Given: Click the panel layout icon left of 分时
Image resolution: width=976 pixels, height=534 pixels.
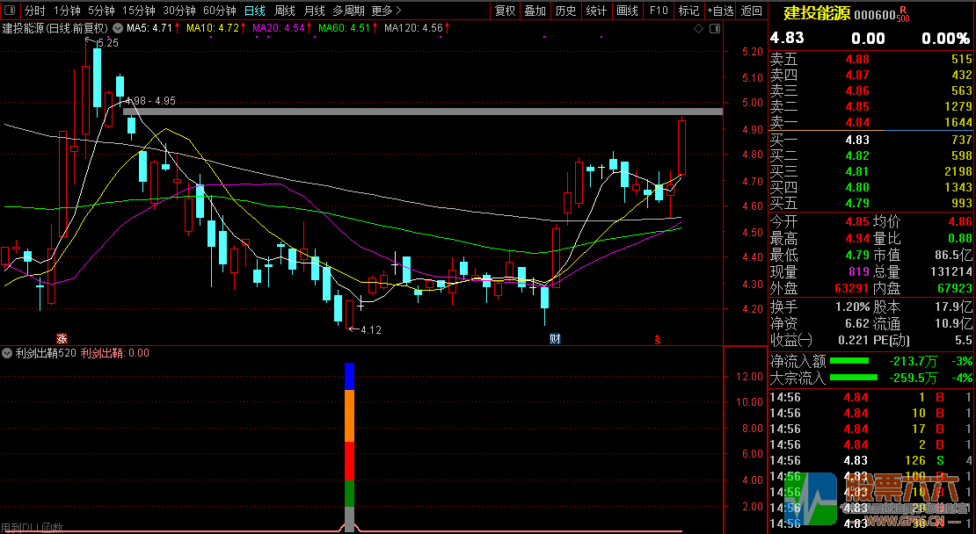Looking at the screenshot, I should (10, 11).
